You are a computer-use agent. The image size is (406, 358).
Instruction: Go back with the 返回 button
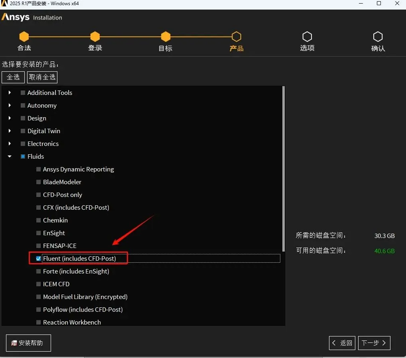(342, 343)
